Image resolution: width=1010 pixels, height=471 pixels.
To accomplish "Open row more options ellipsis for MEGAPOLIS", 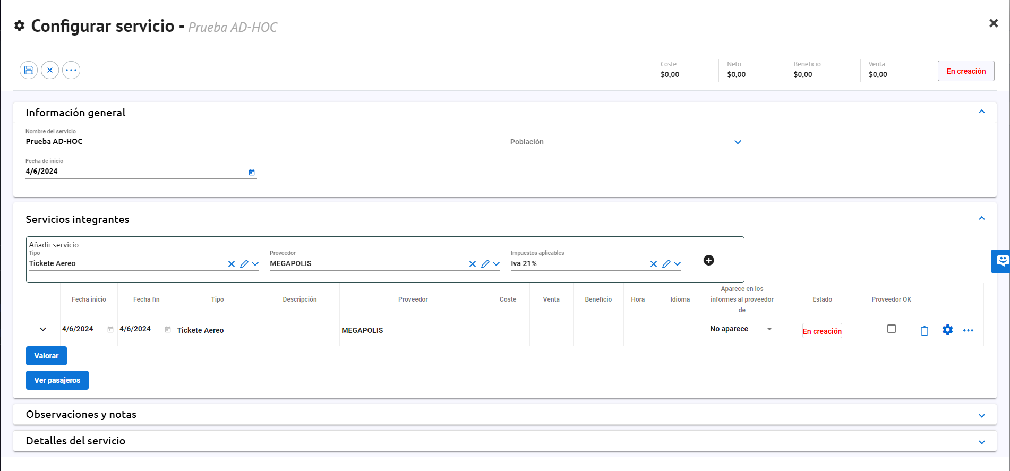I will point(968,330).
